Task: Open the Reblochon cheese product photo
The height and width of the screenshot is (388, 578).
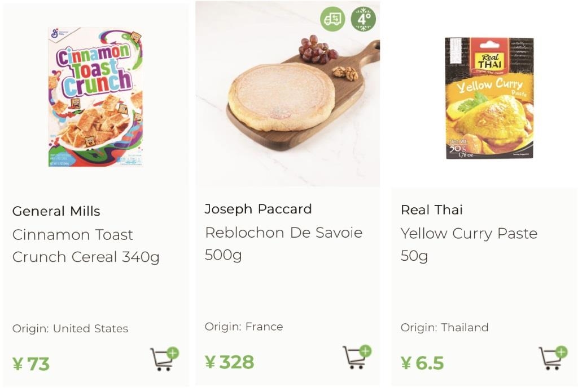Action: coord(288,94)
